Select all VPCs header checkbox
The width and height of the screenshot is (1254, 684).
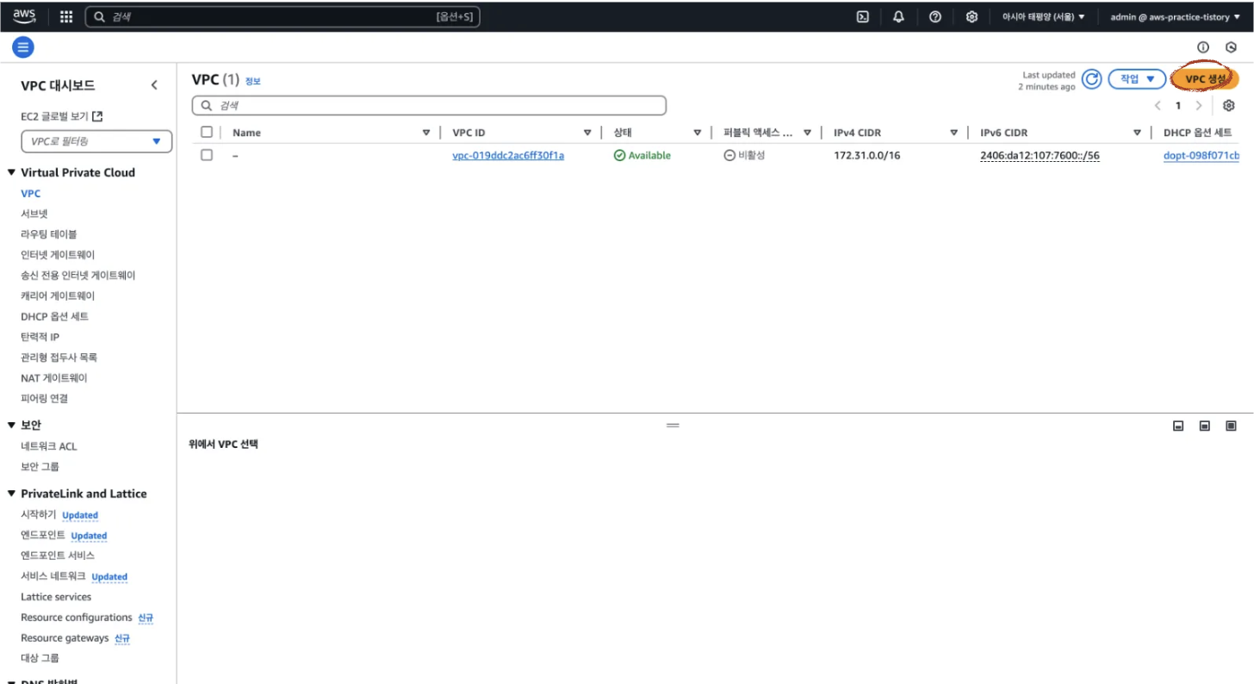[x=207, y=132]
